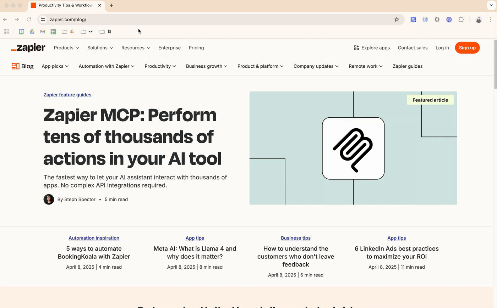Click the browser forward arrow

coord(17,19)
